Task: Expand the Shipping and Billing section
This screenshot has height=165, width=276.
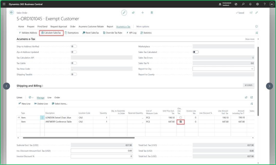Action: coord(30,86)
